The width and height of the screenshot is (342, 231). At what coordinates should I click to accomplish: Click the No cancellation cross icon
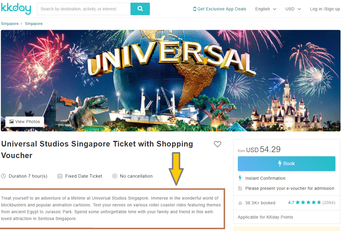click(115, 176)
